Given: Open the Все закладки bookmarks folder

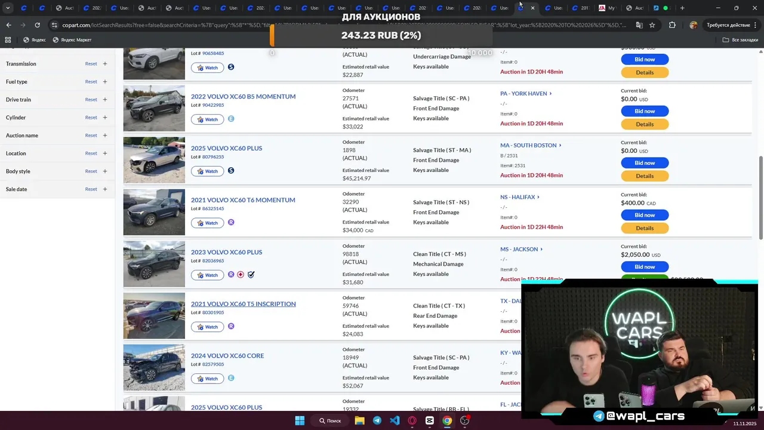Looking at the screenshot, I should [x=740, y=40].
